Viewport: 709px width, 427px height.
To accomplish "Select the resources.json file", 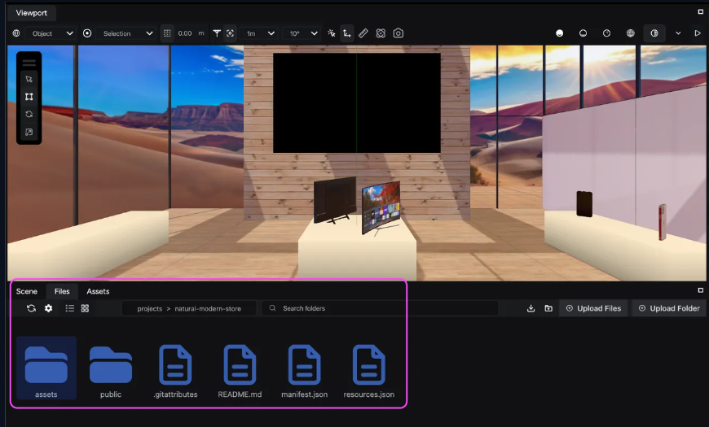I will [x=369, y=372].
